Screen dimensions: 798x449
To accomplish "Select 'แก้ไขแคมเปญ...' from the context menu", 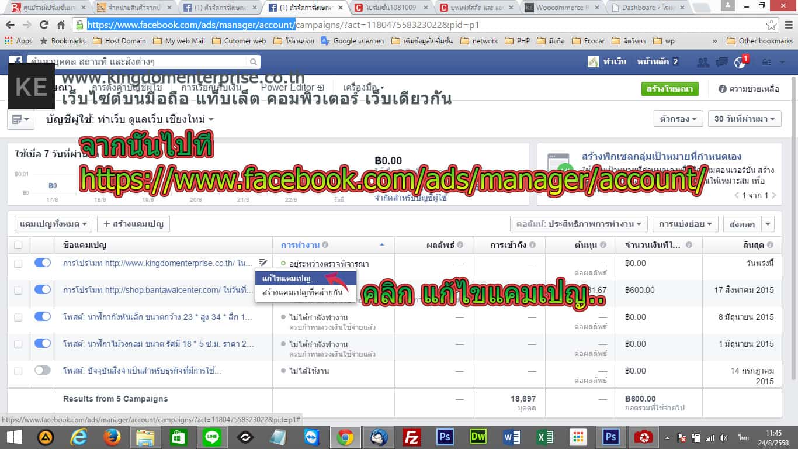I will 290,278.
